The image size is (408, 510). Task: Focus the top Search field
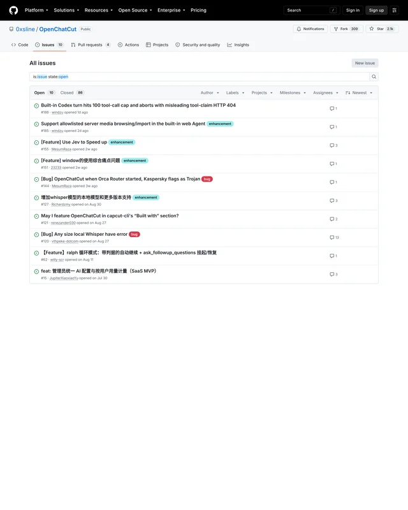click(x=312, y=10)
